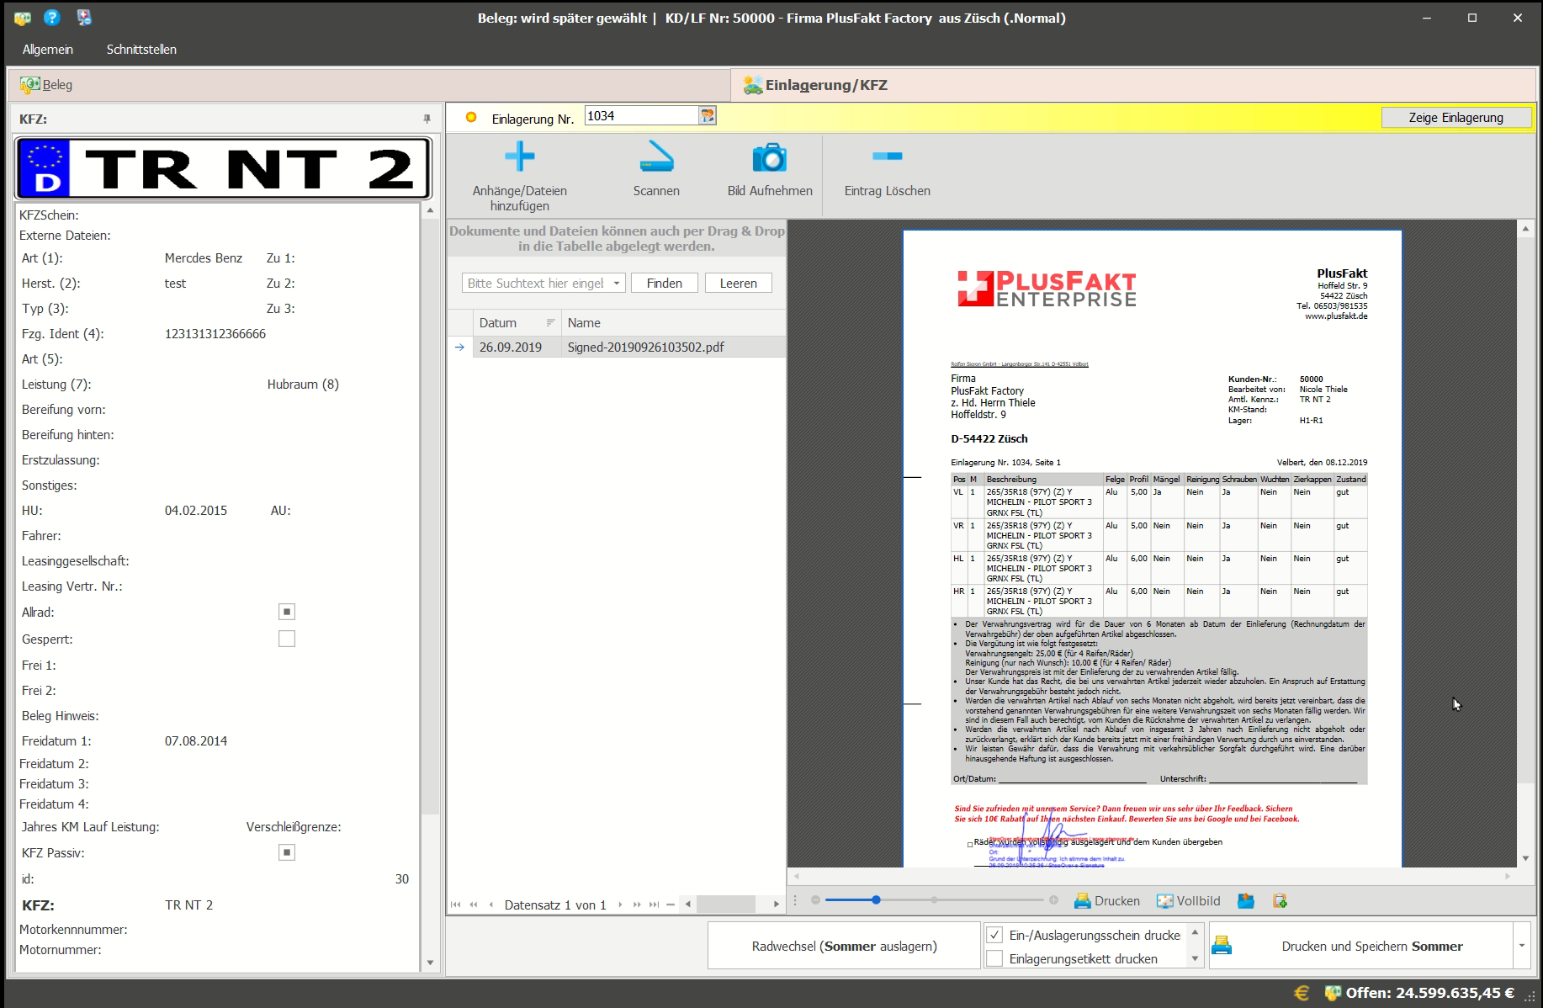Click the Datum column header
The width and height of the screenshot is (1543, 1008).
pyautogui.click(x=517, y=322)
